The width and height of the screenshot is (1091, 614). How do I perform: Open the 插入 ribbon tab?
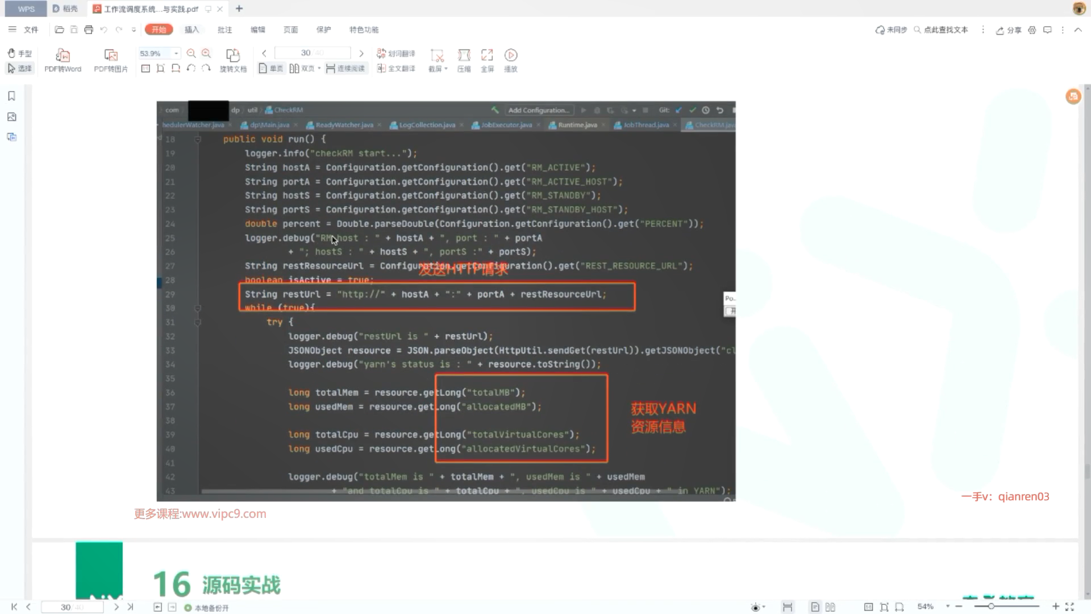pyautogui.click(x=191, y=30)
